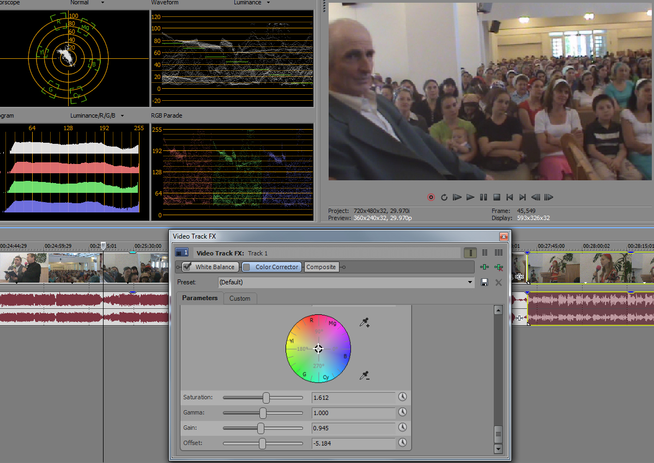Remove the selected plug-in from chain
This screenshot has width=654, height=463.
click(498, 267)
